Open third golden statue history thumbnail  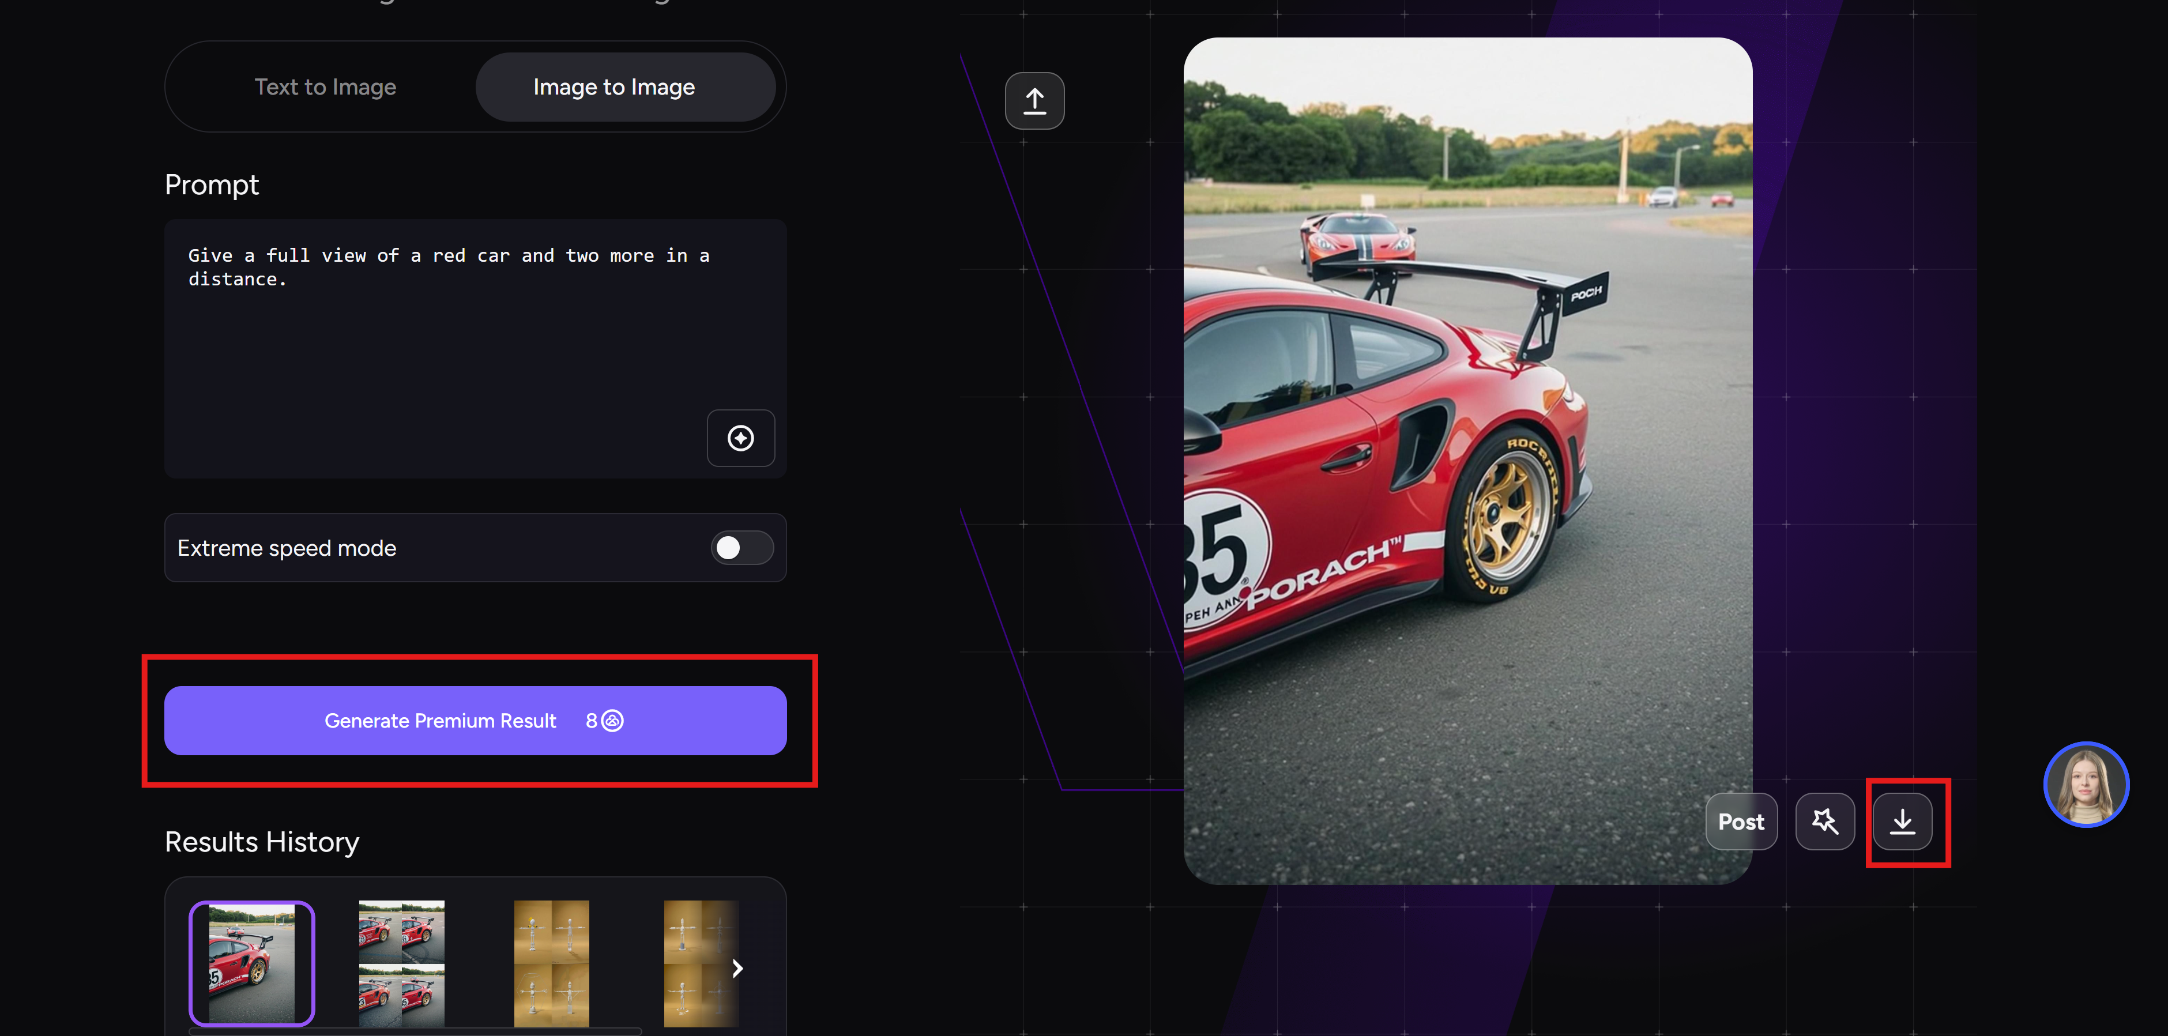pyautogui.click(x=551, y=963)
